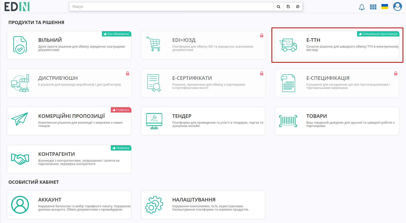This screenshot has height=223, width=406.
Task: Click the magnifier search button
Action: click(278, 7)
